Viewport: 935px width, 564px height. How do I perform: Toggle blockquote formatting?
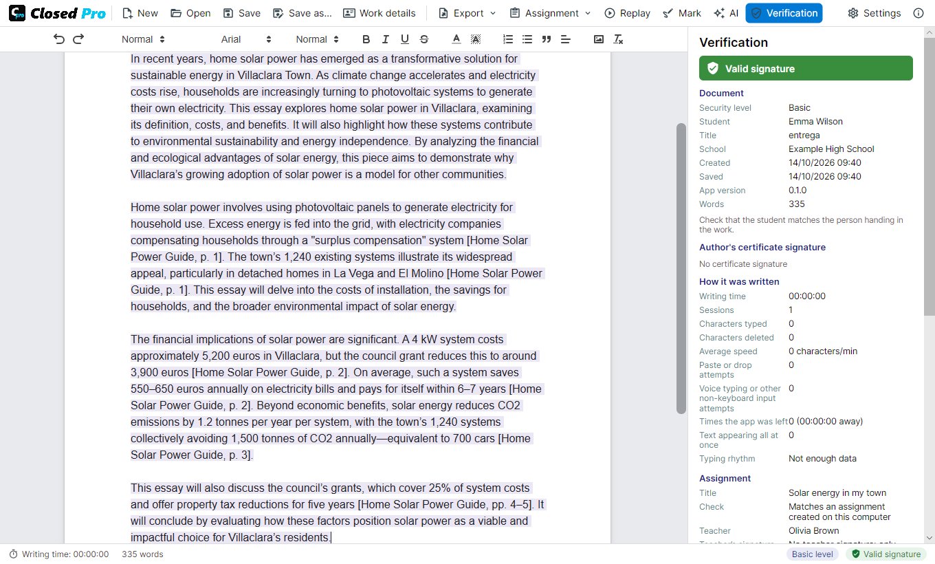pyautogui.click(x=547, y=39)
